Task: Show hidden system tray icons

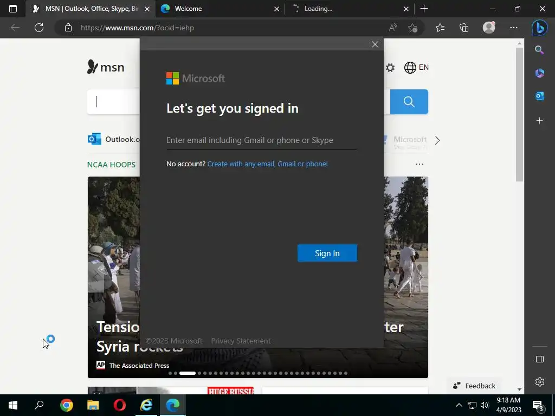Action: [459, 405]
